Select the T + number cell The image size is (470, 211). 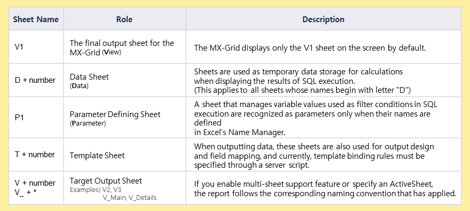click(x=34, y=155)
